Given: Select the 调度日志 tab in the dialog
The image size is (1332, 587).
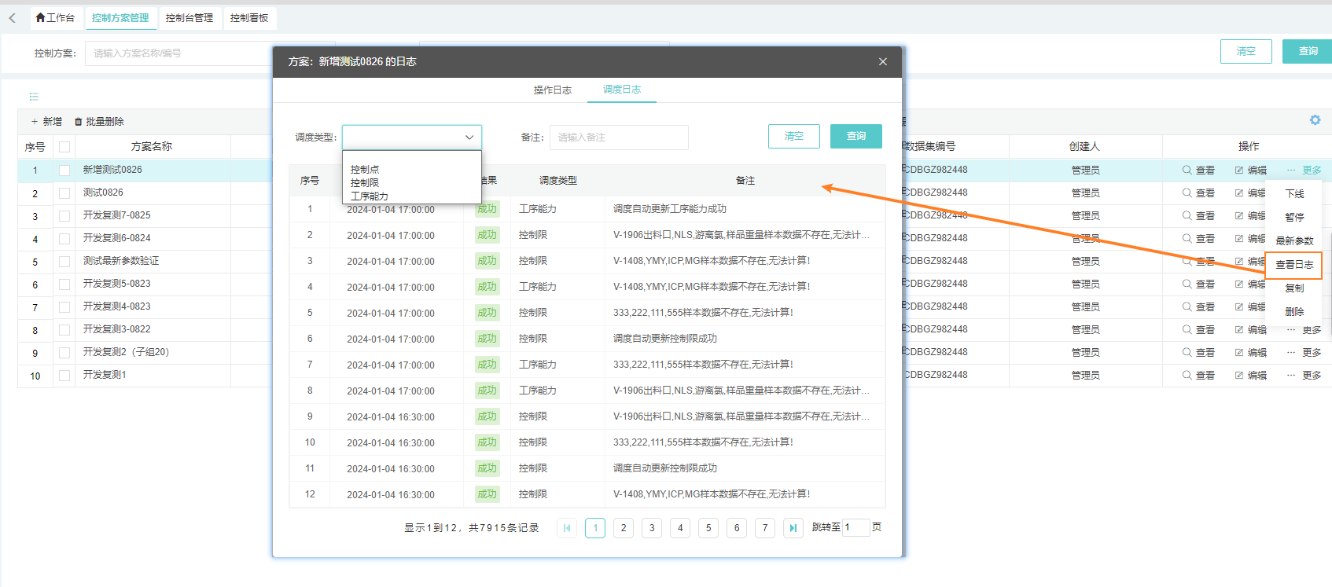Looking at the screenshot, I should [622, 90].
